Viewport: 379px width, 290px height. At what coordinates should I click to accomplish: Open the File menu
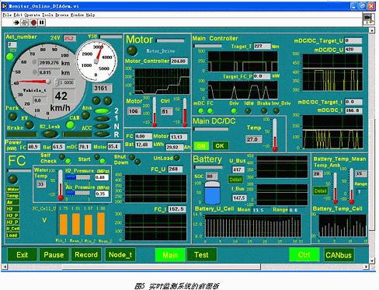pos(7,15)
